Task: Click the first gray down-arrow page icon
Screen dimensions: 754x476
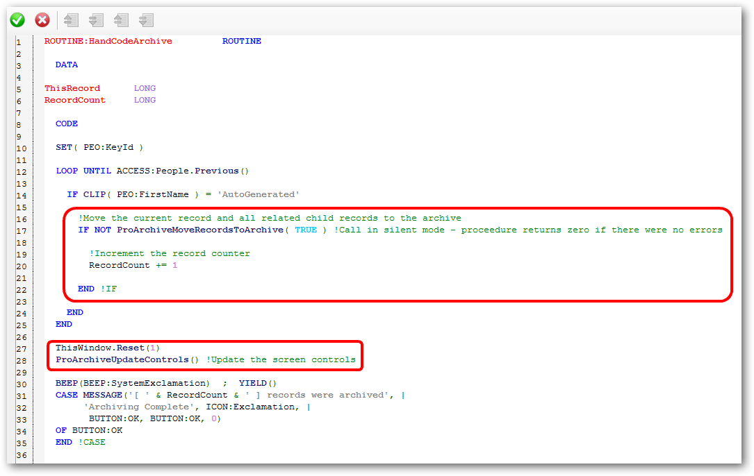Action: pyautogui.click(x=96, y=20)
